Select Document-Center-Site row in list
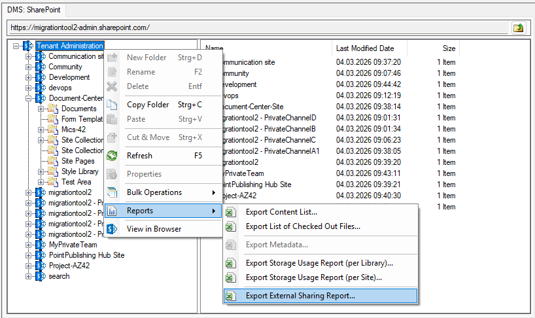 [330, 107]
